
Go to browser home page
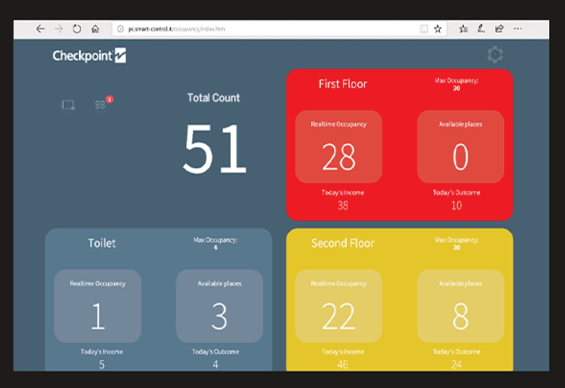pos(95,29)
